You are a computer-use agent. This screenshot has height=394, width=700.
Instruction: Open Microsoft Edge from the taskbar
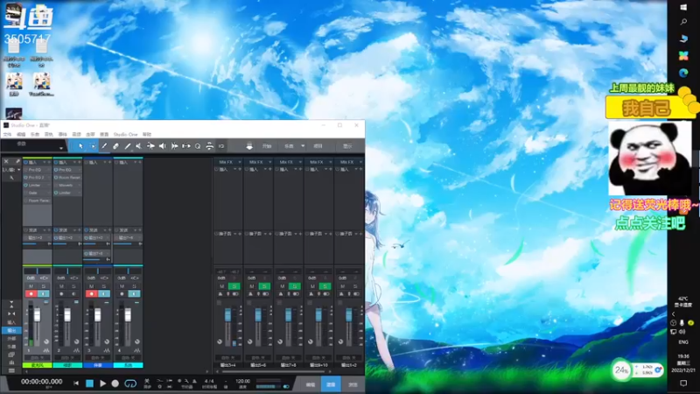click(683, 73)
